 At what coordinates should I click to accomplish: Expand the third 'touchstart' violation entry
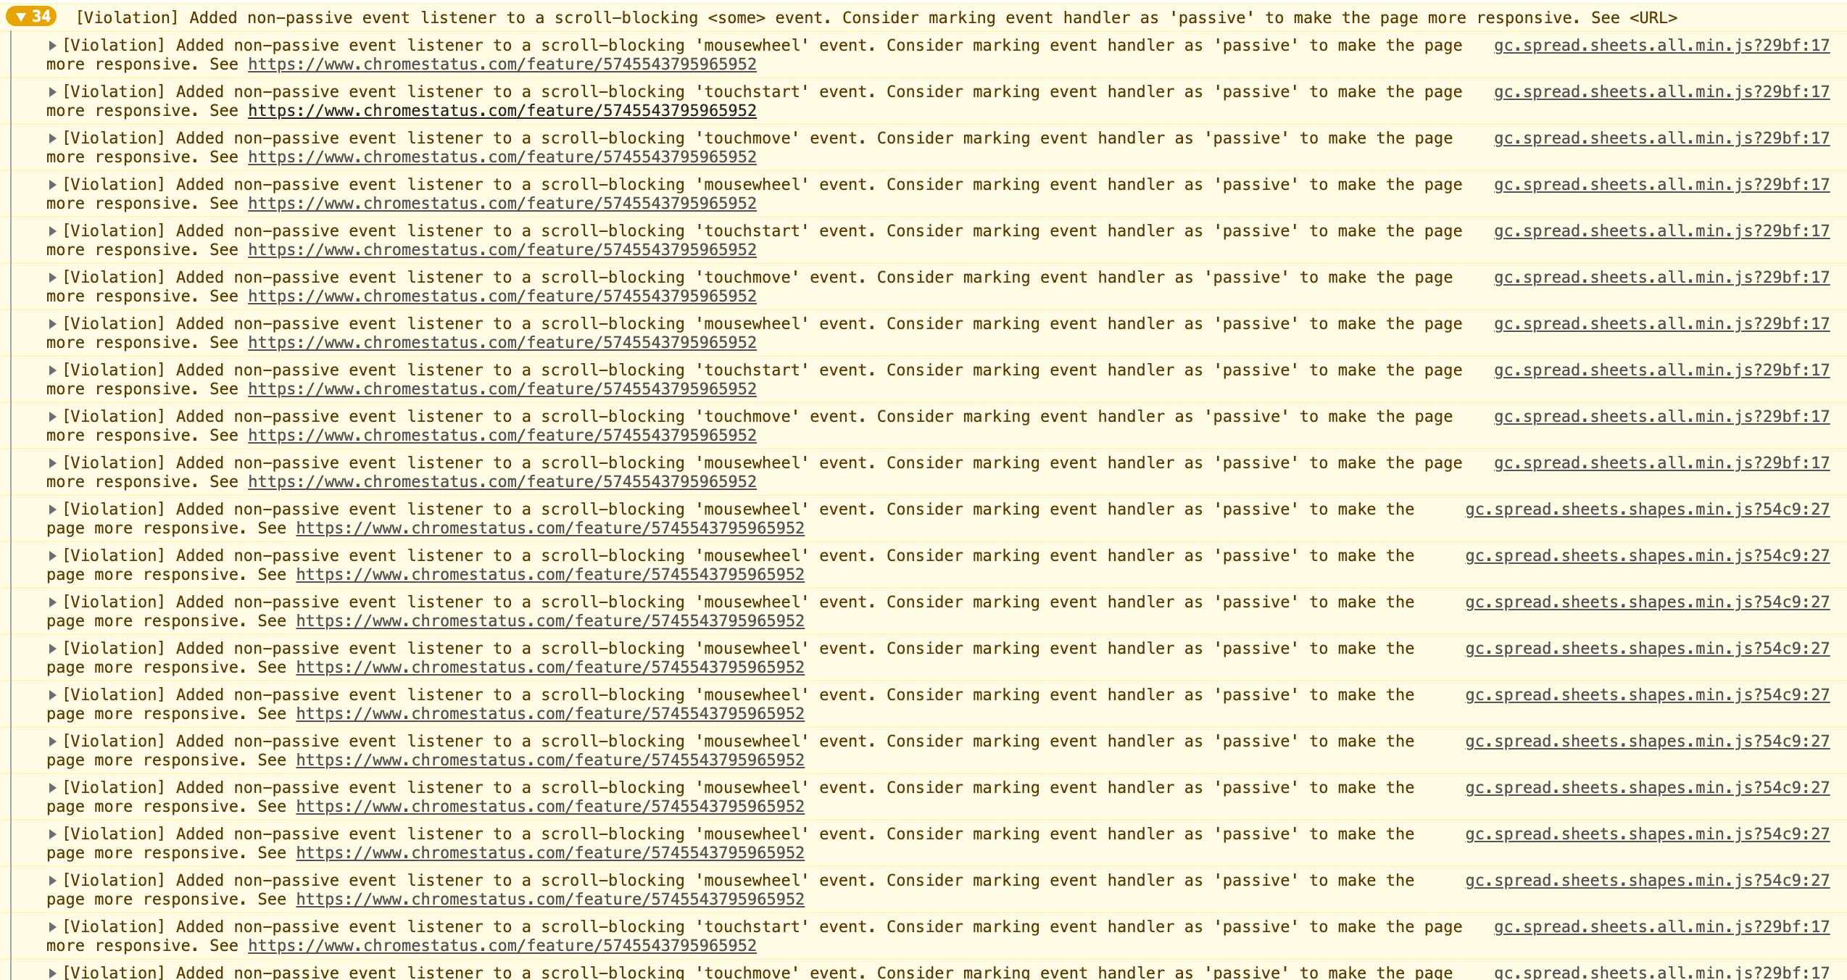tap(52, 370)
